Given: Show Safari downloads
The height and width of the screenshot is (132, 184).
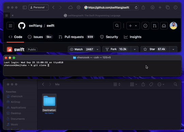Looking at the screenshot, I should [152, 7].
